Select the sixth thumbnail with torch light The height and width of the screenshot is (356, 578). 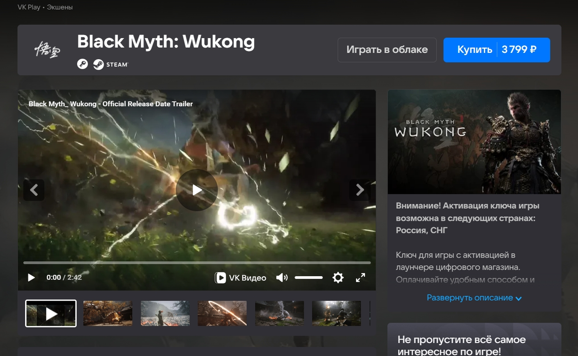[x=337, y=314]
